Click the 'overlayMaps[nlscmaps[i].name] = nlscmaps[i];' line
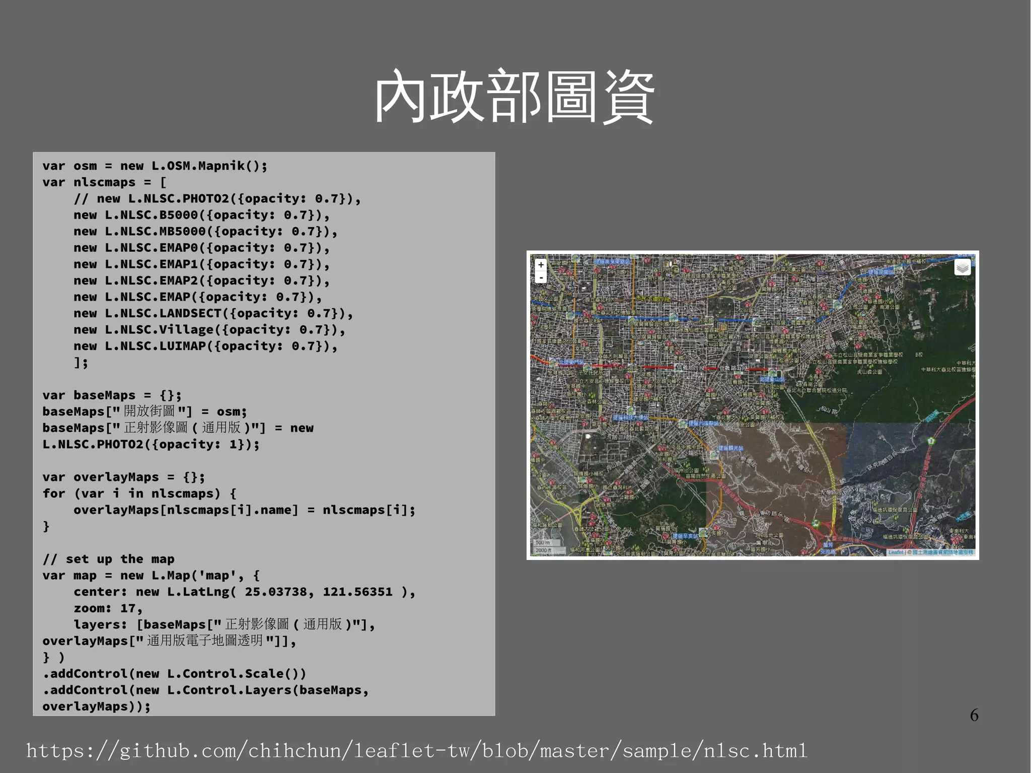This screenshot has height=773, width=1031. (x=245, y=510)
